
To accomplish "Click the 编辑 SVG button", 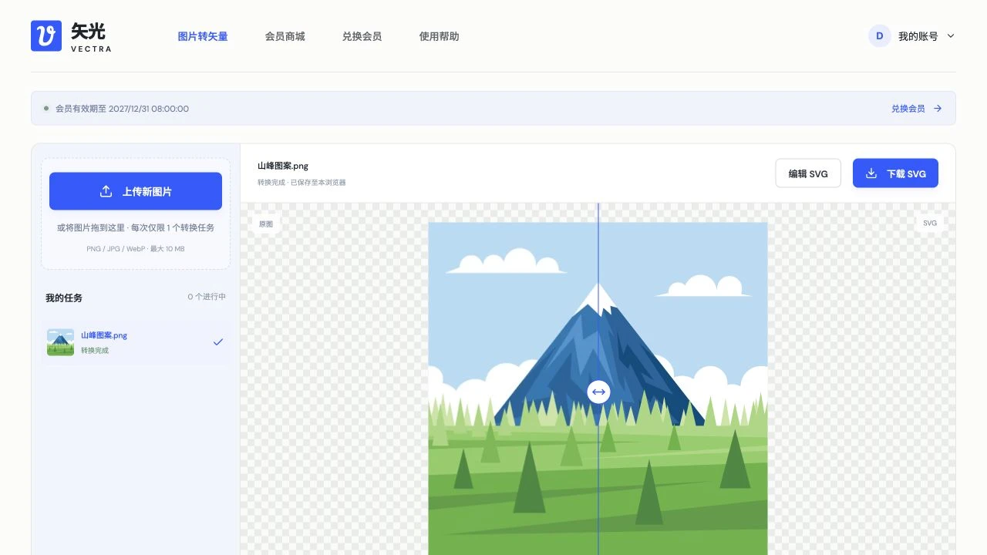I will click(x=808, y=173).
